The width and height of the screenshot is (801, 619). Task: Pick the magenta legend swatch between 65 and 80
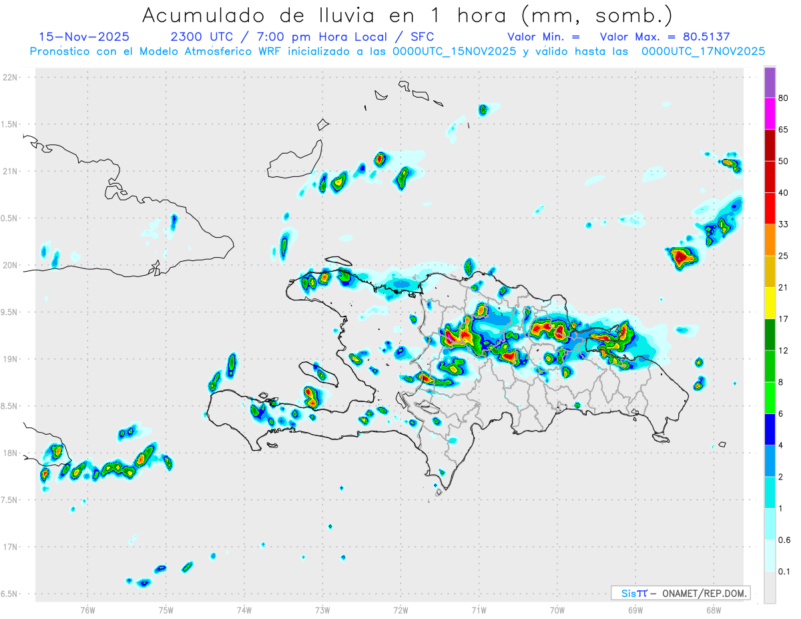coord(770,114)
